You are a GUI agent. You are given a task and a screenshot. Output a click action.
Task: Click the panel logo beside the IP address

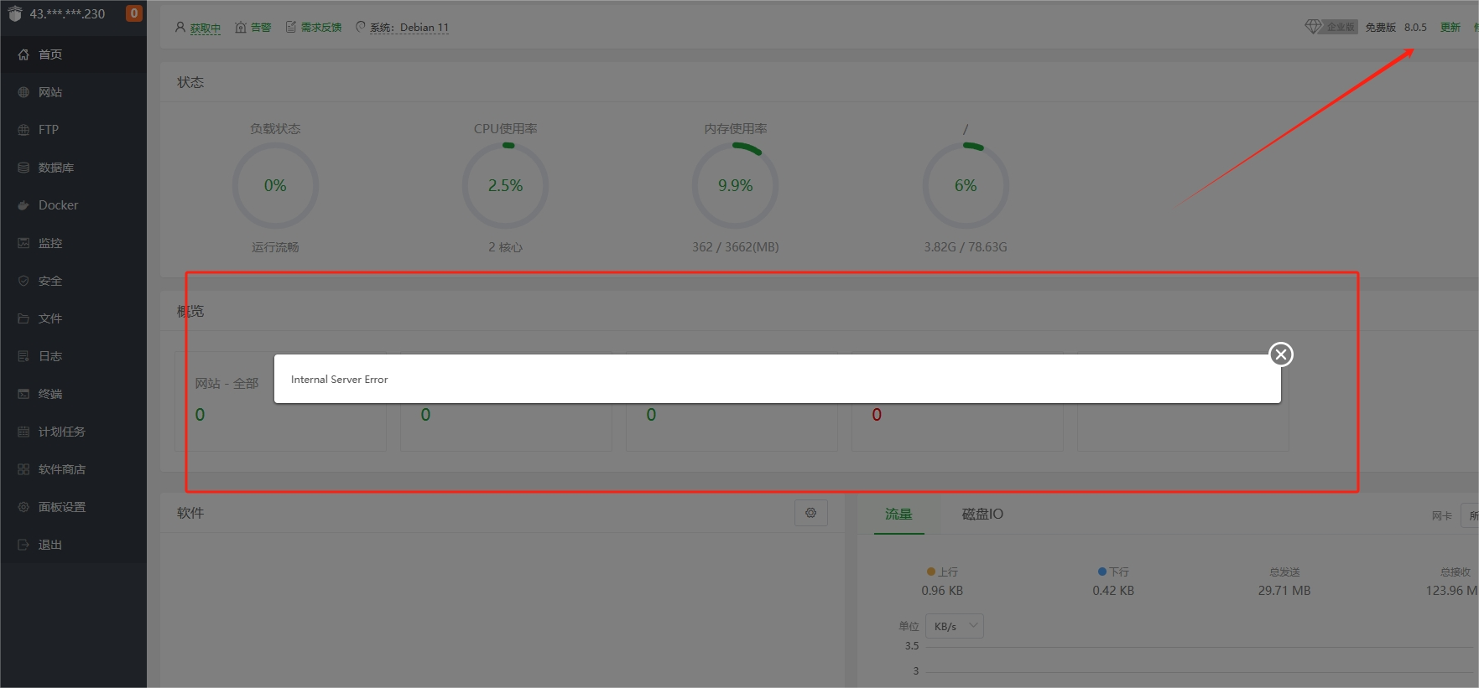click(x=15, y=13)
